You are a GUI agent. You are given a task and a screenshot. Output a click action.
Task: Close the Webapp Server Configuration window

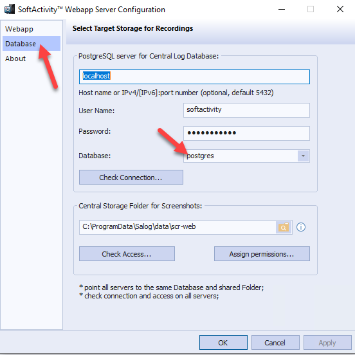point(340,9)
